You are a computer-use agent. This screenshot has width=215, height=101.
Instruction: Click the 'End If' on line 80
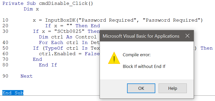pyautogui.click(x=48, y=65)
